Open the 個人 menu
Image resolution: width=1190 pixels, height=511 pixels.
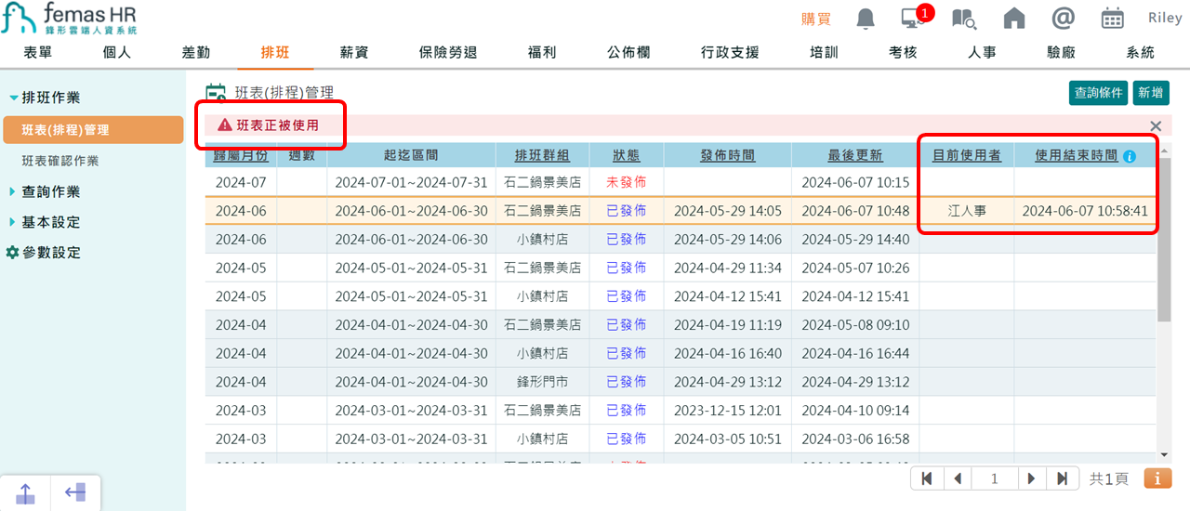(117, 52)
